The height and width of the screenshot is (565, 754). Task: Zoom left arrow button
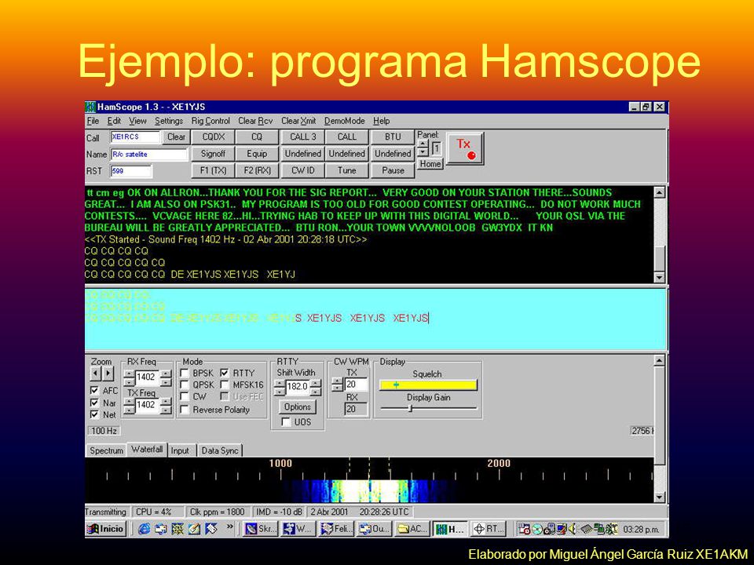(96, 374)
